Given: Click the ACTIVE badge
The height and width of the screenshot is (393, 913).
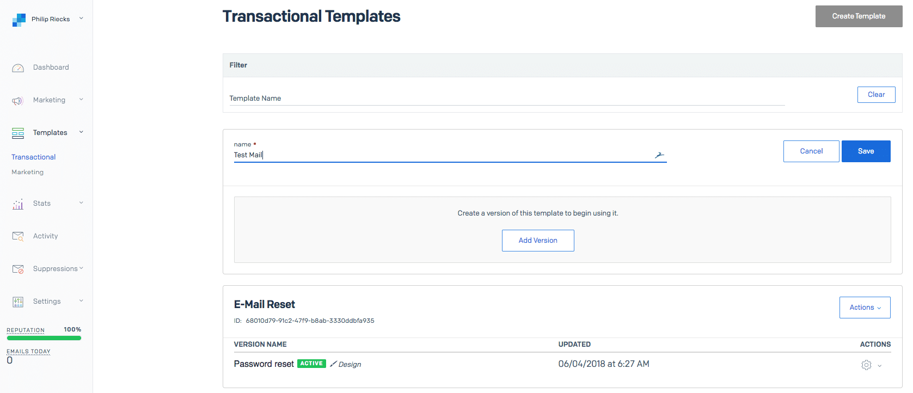Looking at the screenshot, I should point(311,364).
